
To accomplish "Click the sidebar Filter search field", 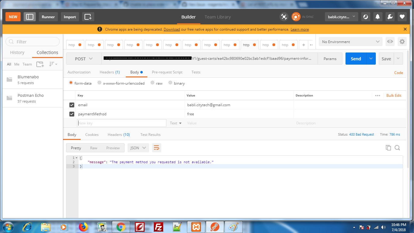I will (32, 42).
